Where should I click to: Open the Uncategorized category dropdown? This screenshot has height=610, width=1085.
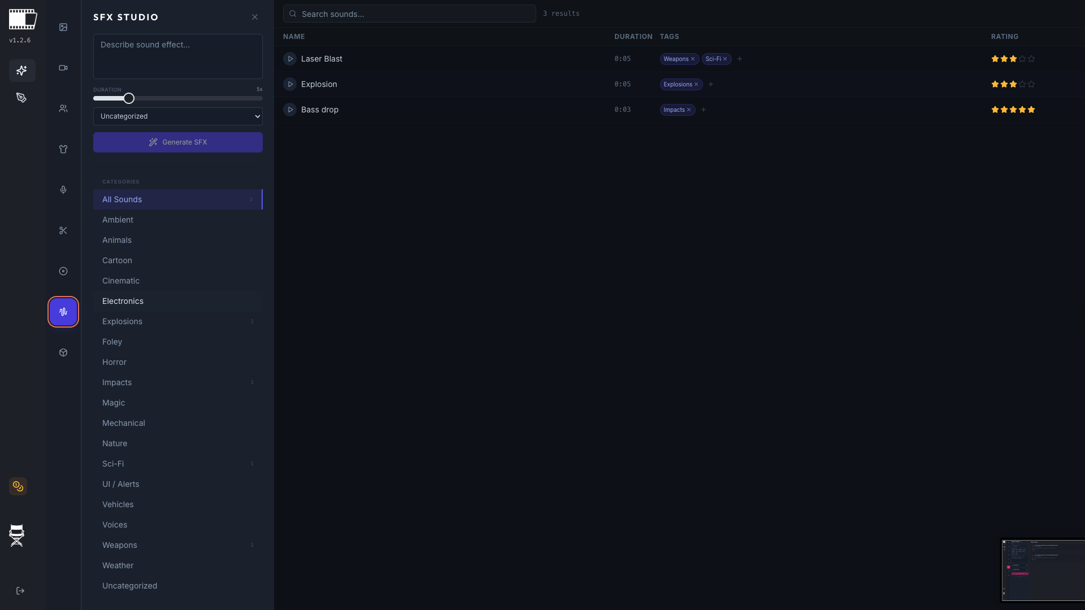pos(178,116)
